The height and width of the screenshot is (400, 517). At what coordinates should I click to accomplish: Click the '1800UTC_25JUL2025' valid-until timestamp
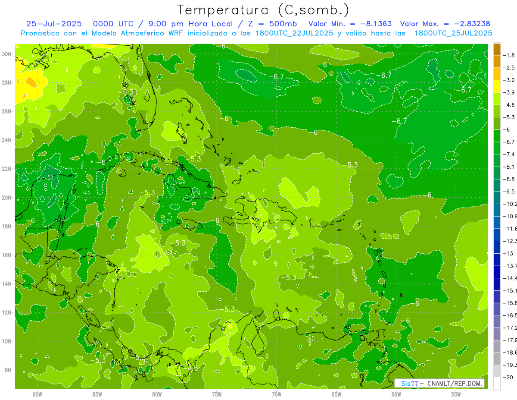click(453, 33)
